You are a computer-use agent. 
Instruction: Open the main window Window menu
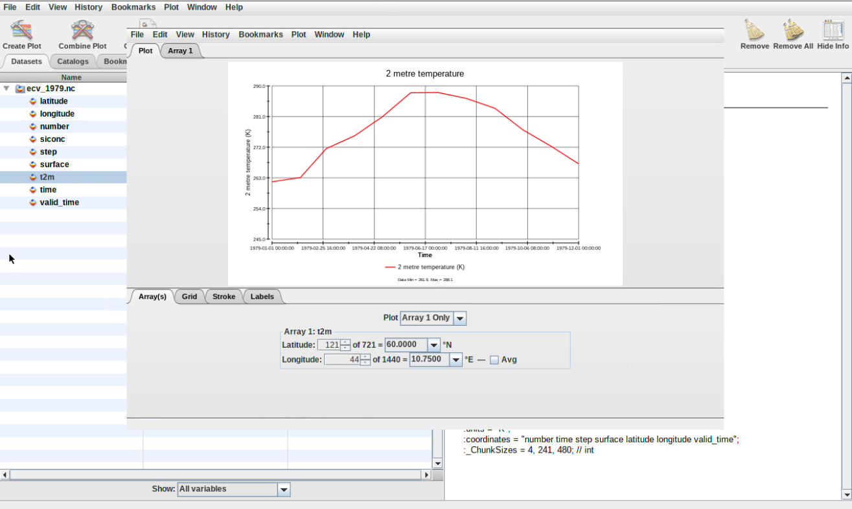202,7
